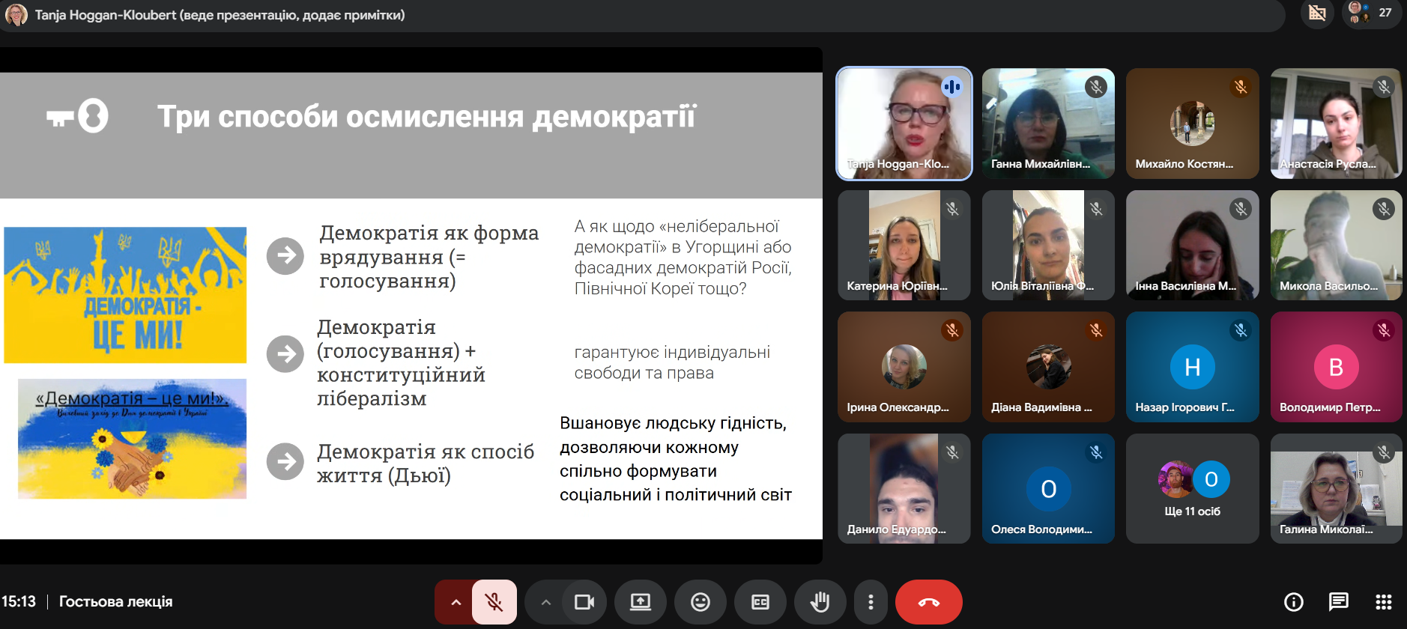Turn on closed captions
This screenshot has height=629, width=1407.
pos(760,602)
